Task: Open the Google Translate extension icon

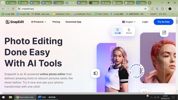Action: (x=157, y=9)
